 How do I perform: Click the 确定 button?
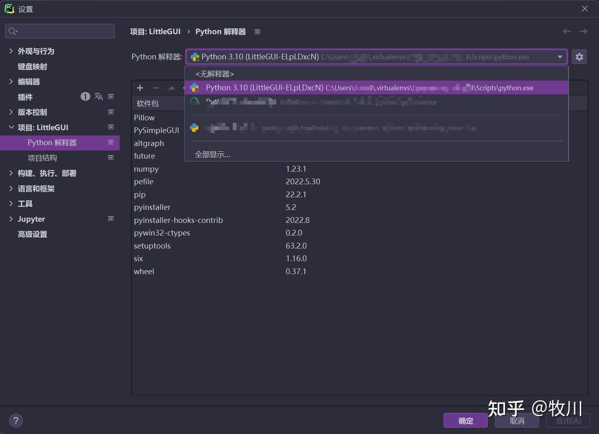tap(465, 420)
